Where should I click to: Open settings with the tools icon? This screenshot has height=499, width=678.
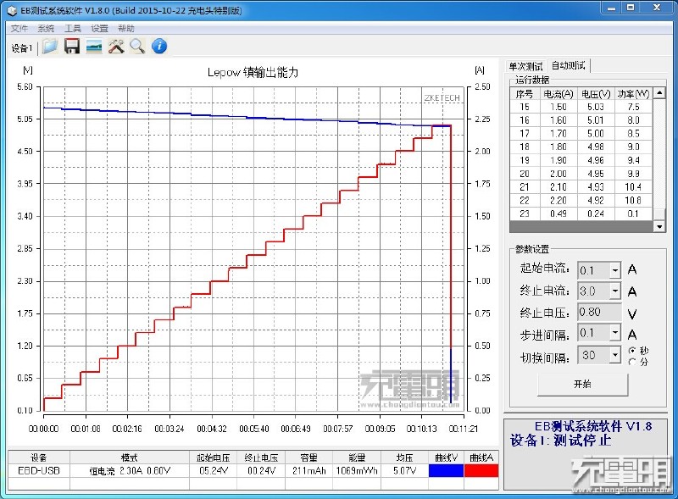117,47
